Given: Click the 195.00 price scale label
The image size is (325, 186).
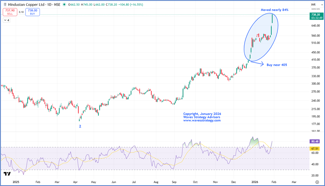Looking at the screenshot, I should [x=315, y=116].
